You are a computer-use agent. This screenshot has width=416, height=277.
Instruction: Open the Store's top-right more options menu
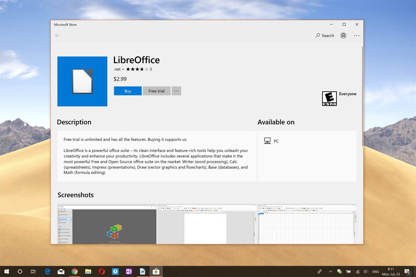357,36
